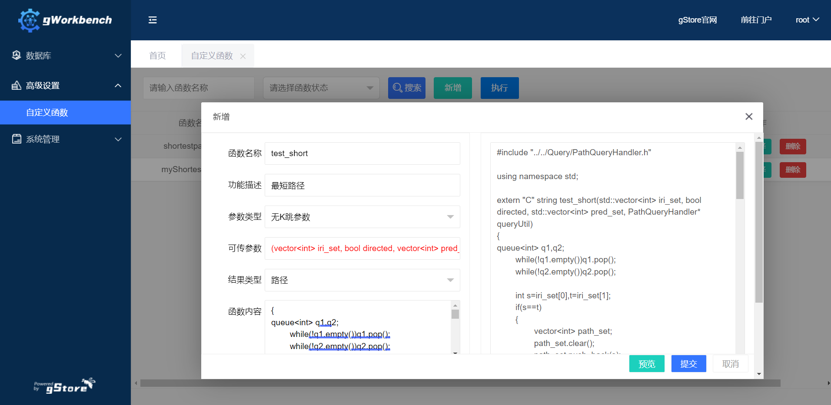
Task: Switch to the 首页 tab
Action: 157,56
